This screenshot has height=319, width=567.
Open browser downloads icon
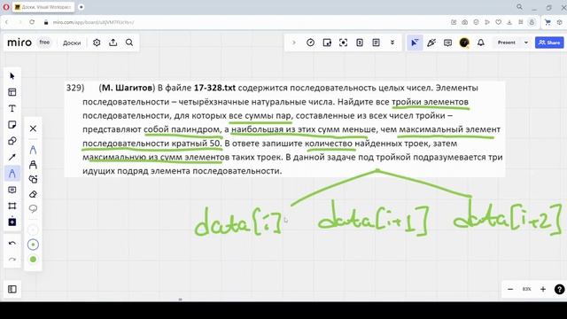click(x=509, y=22)
